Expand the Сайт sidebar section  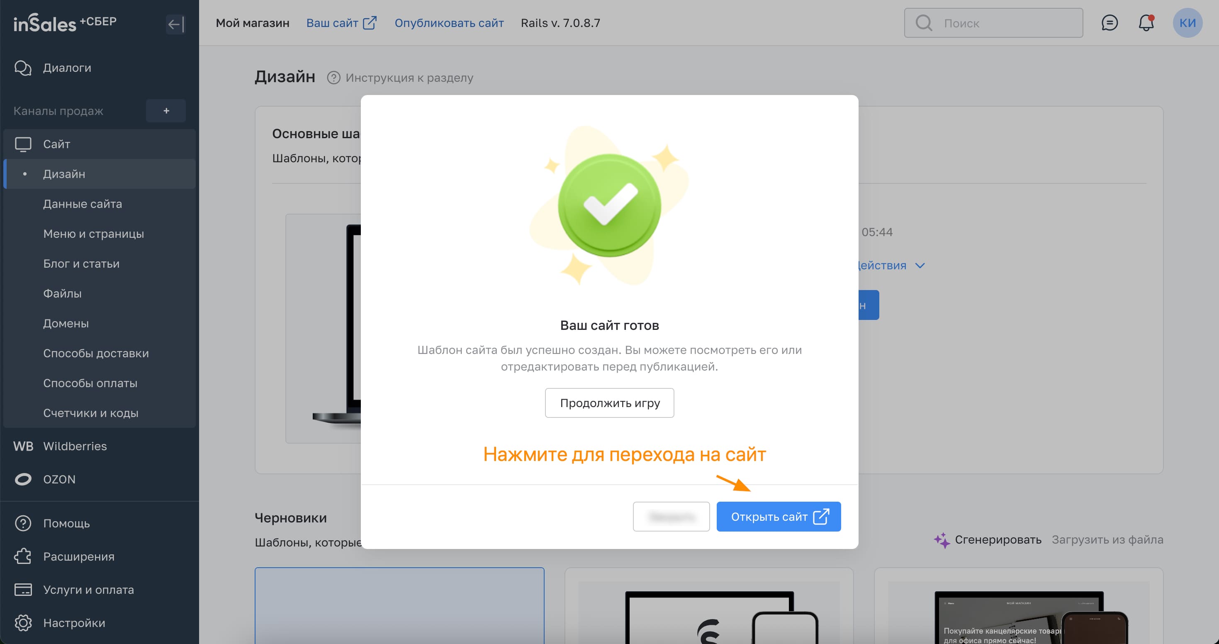tap(56, 144)
